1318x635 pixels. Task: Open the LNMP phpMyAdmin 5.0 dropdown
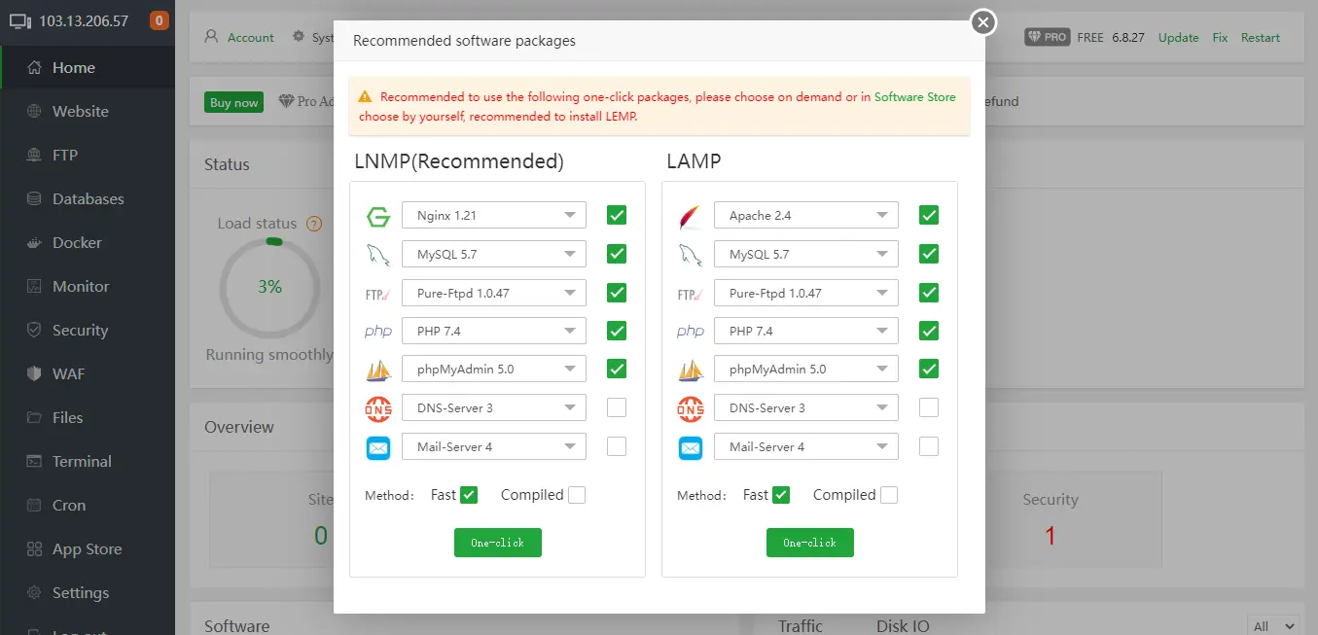tap(494, 370)
